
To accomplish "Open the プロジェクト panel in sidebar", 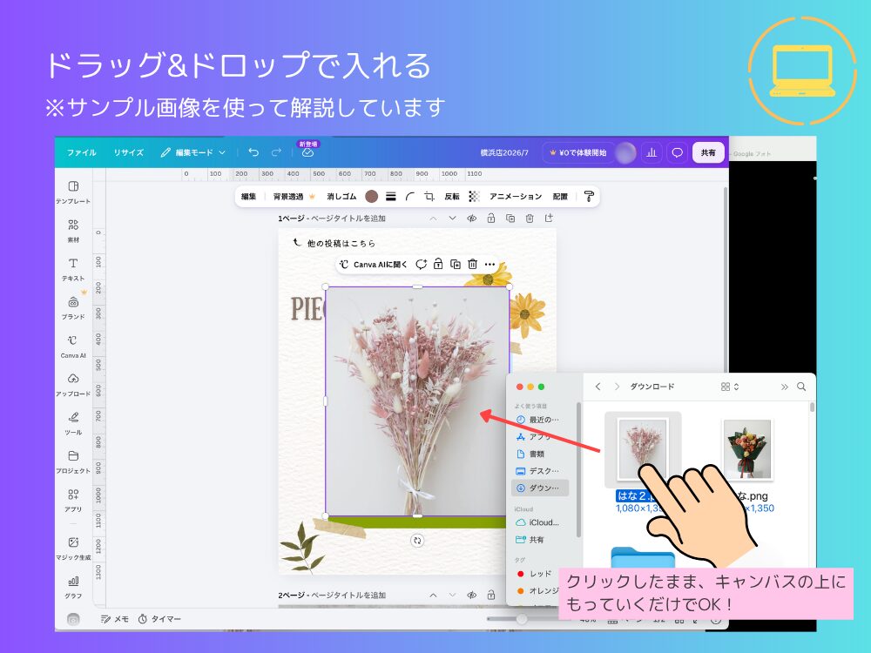I will coord(73,461).
